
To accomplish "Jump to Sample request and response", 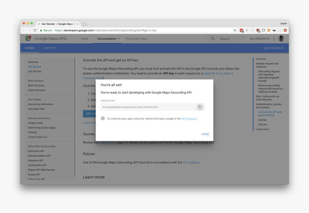I will [267, 65].
